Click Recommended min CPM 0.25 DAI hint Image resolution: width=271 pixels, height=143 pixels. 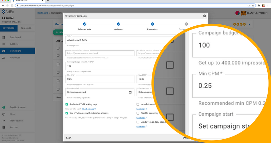80,85
